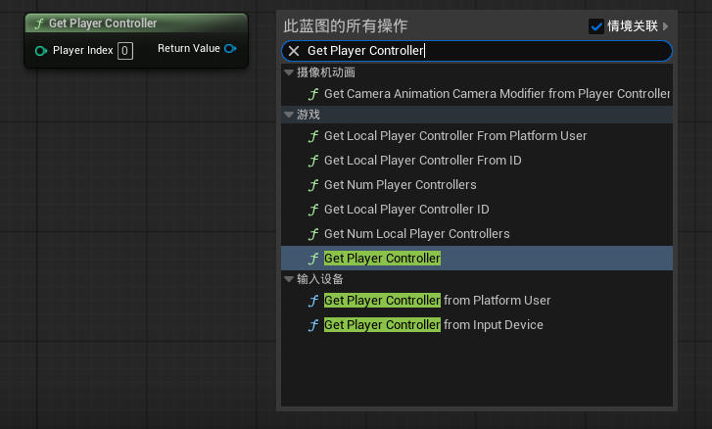Collapse the 摄像机动画 category
The image size is (712, 429).
(x=289, y=72)
